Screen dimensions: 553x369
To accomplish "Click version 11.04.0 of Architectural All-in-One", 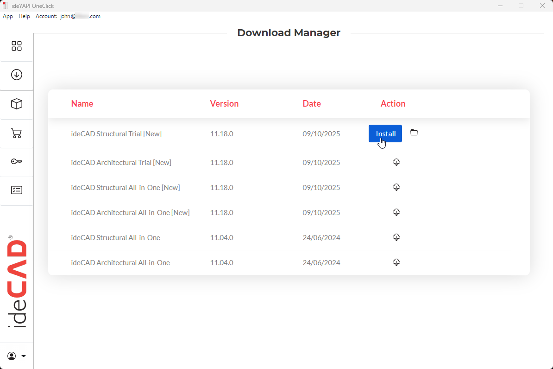I will (221, 263).
